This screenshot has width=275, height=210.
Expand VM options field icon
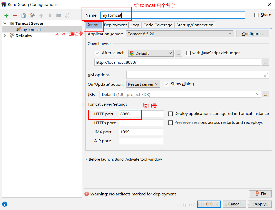[x=266, y=75]
